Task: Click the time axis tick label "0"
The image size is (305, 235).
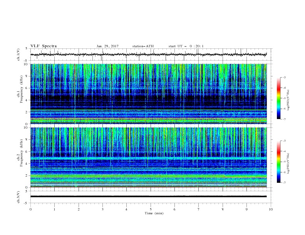Action: click(30, 209)
